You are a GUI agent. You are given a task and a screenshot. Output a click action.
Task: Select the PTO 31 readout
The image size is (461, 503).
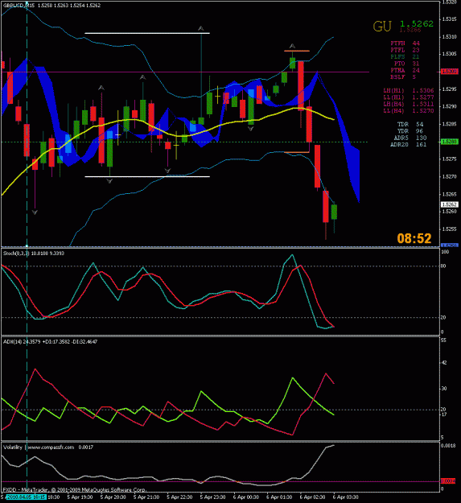[406, 64]
